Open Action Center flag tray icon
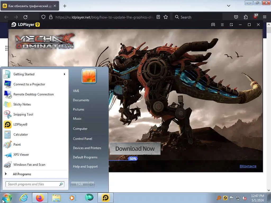This screenshot has width=271, height=203. click(x=231, y=198)
